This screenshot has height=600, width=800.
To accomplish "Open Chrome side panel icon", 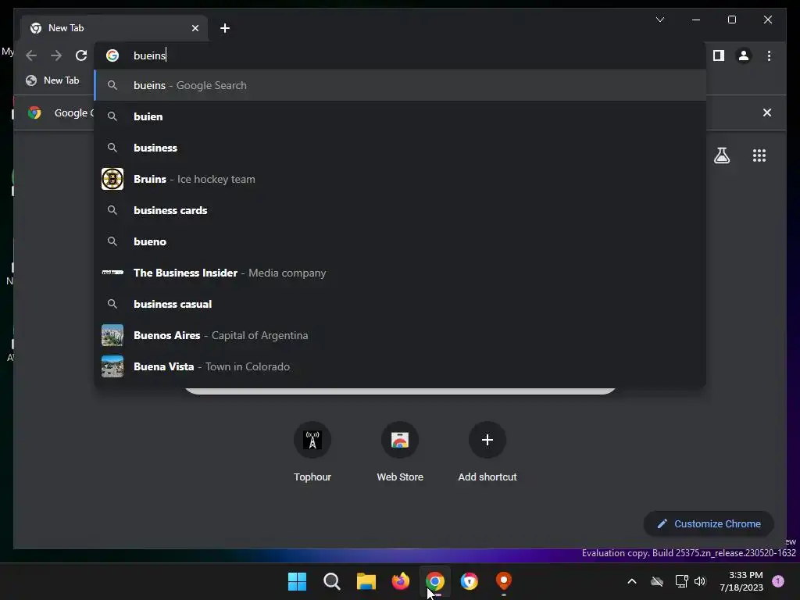I will coord(719,55).
